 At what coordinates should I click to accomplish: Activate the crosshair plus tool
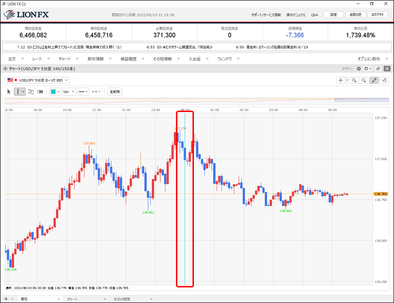341,80
